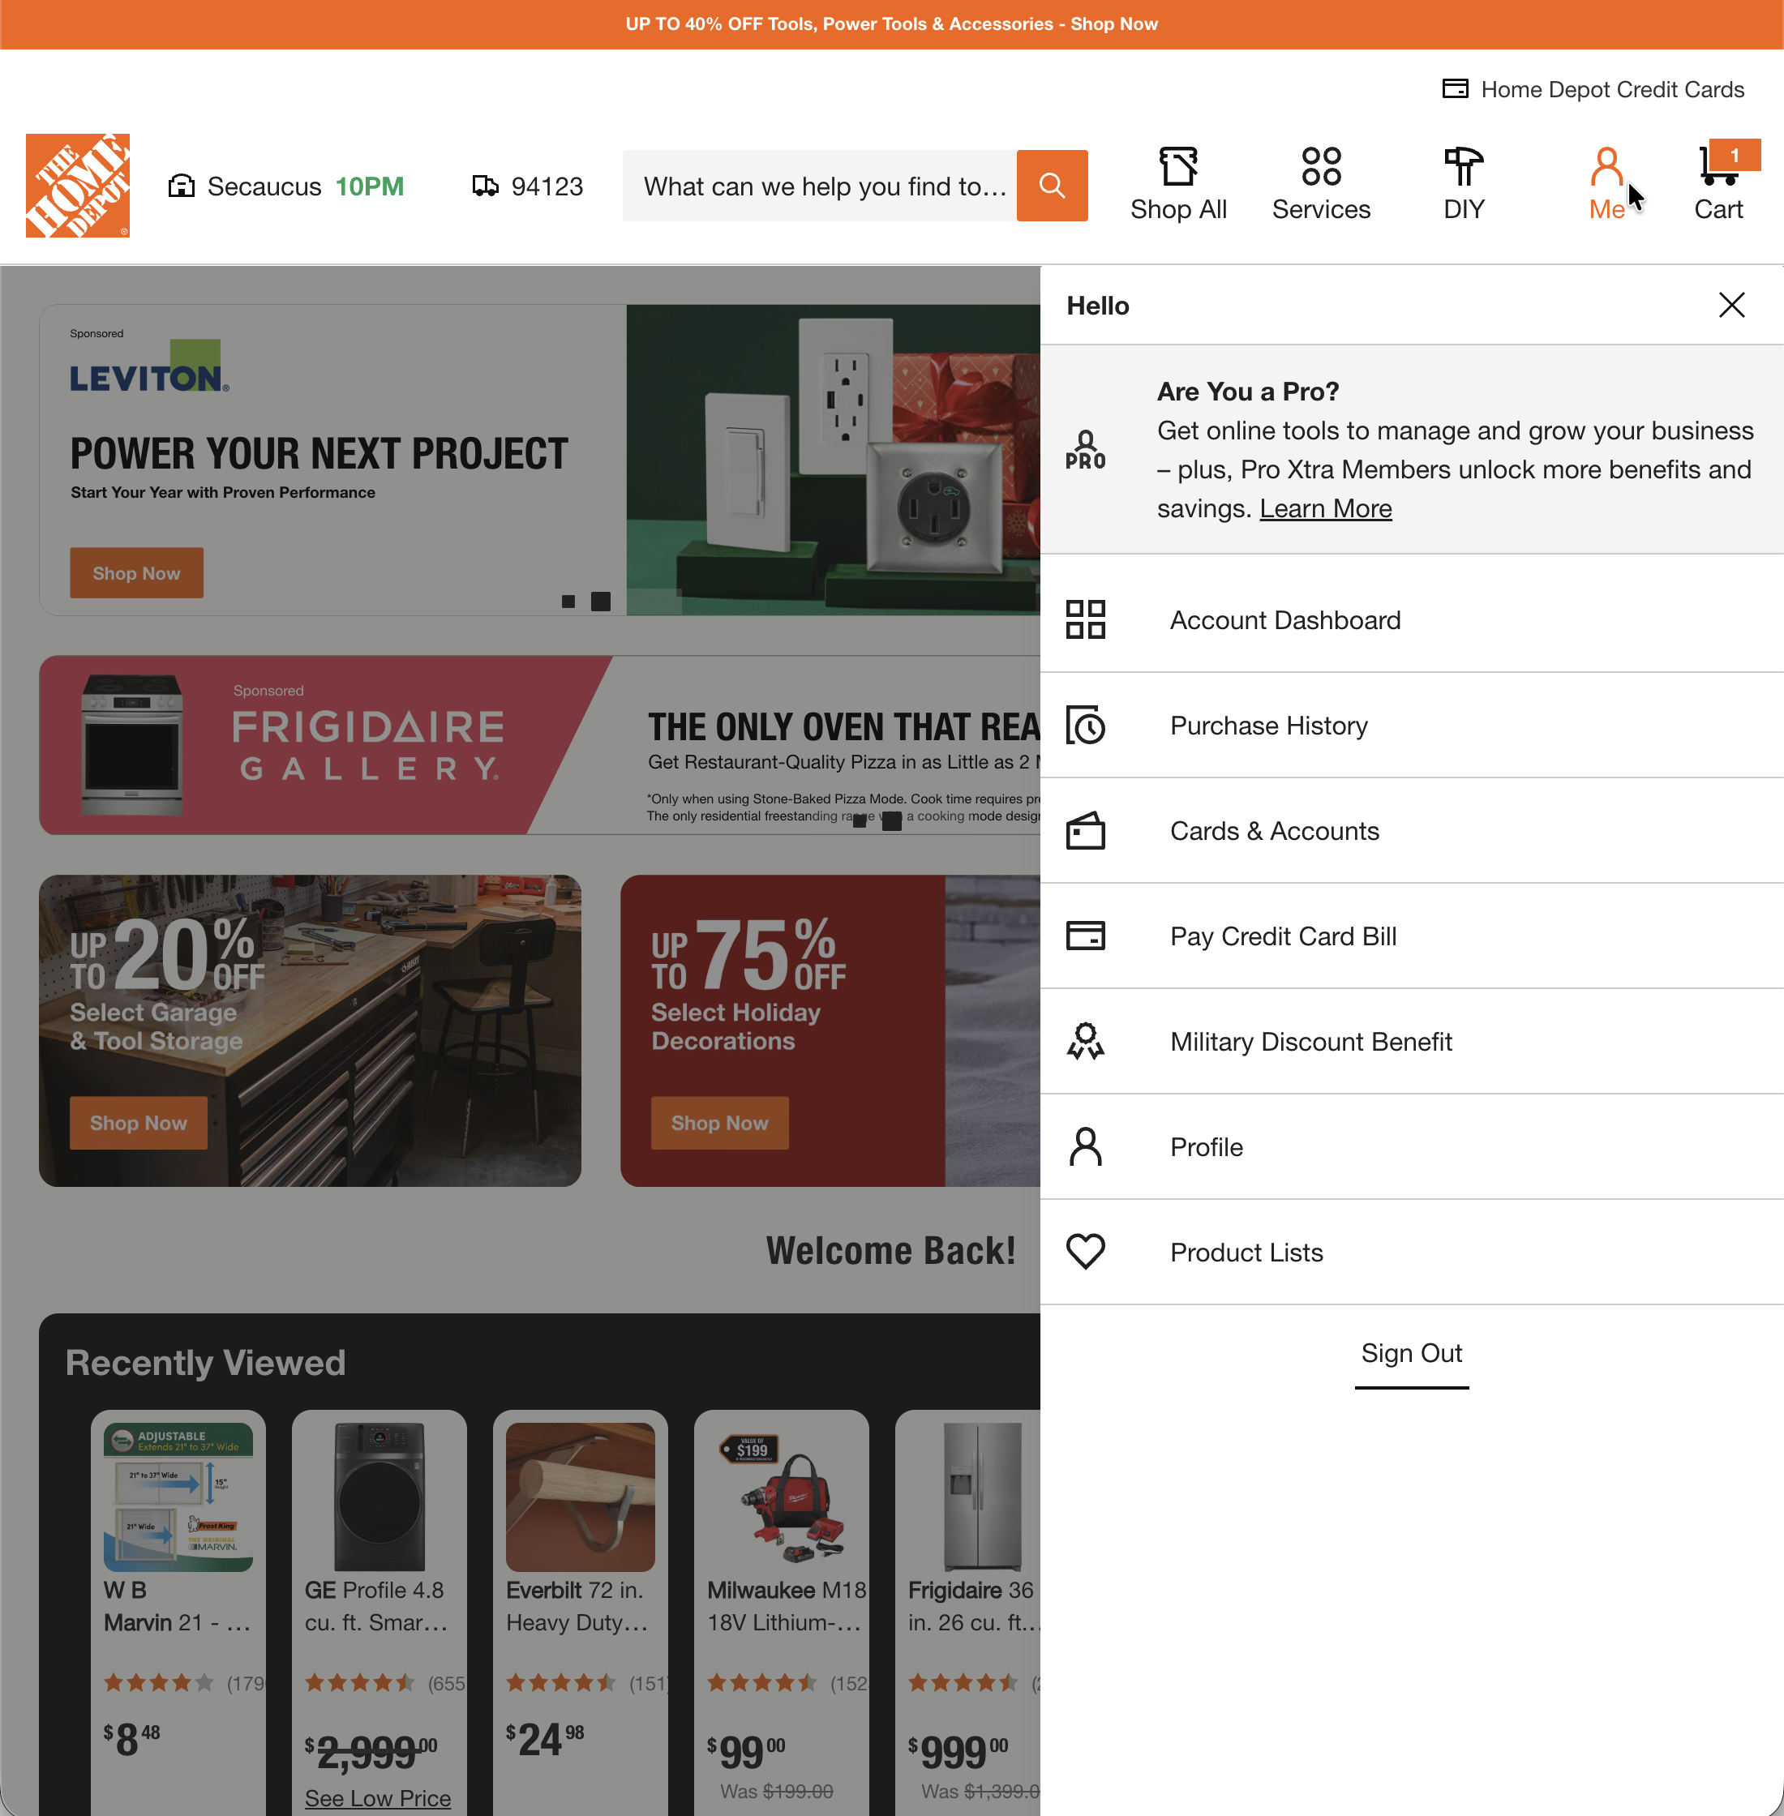Screen dimensions: 1784x1816
Task: Click the search input field
Action: coord(820,186)
